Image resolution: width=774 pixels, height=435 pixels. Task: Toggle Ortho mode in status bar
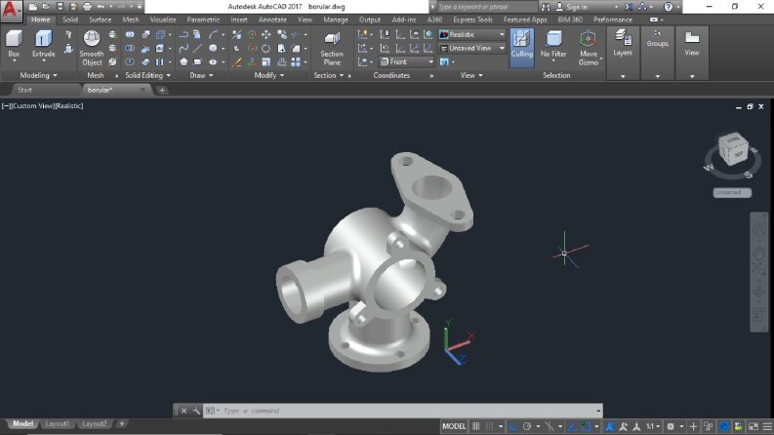point(512,426)
